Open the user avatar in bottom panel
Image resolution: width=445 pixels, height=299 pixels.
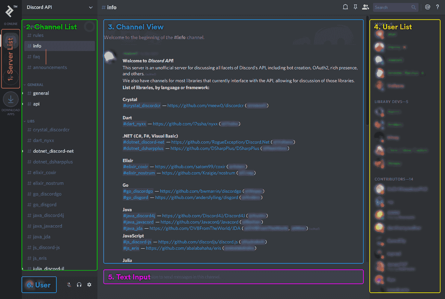click(30, 285)
